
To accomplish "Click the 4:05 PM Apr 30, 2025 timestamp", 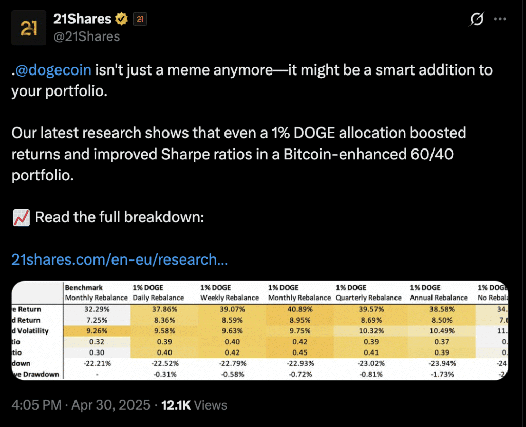I will (81, 405).
